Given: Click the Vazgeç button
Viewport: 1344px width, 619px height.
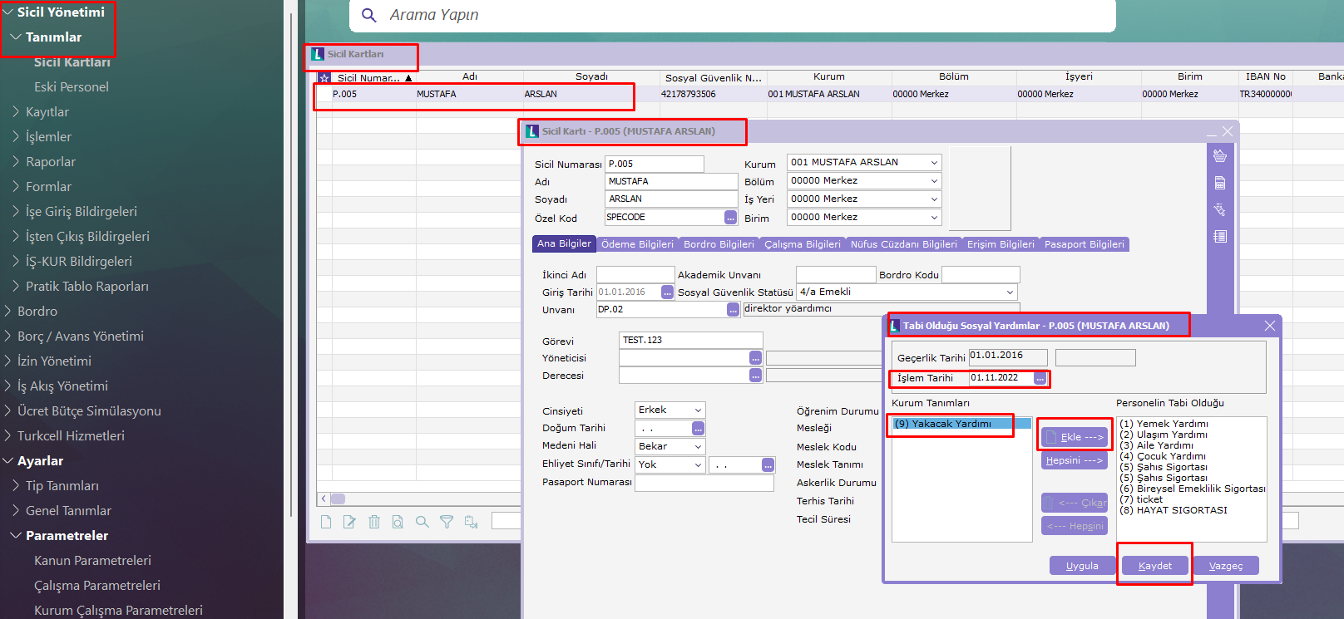Looking at the screenshot, I should [1226, 566].
